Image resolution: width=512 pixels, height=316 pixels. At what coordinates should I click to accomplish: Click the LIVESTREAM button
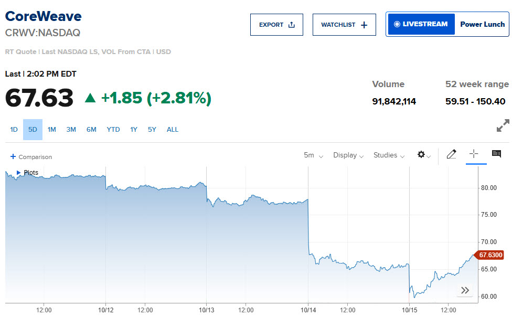pyautogui.click(x=421, y=24)
